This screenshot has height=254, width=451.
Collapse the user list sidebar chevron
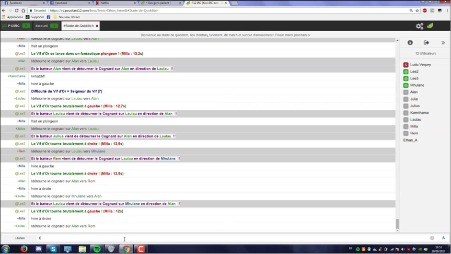[443, 43]
